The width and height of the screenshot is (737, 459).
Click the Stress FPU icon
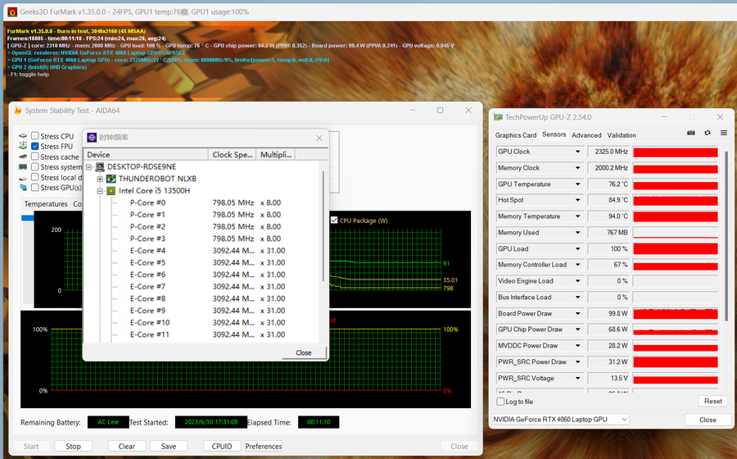23,146
